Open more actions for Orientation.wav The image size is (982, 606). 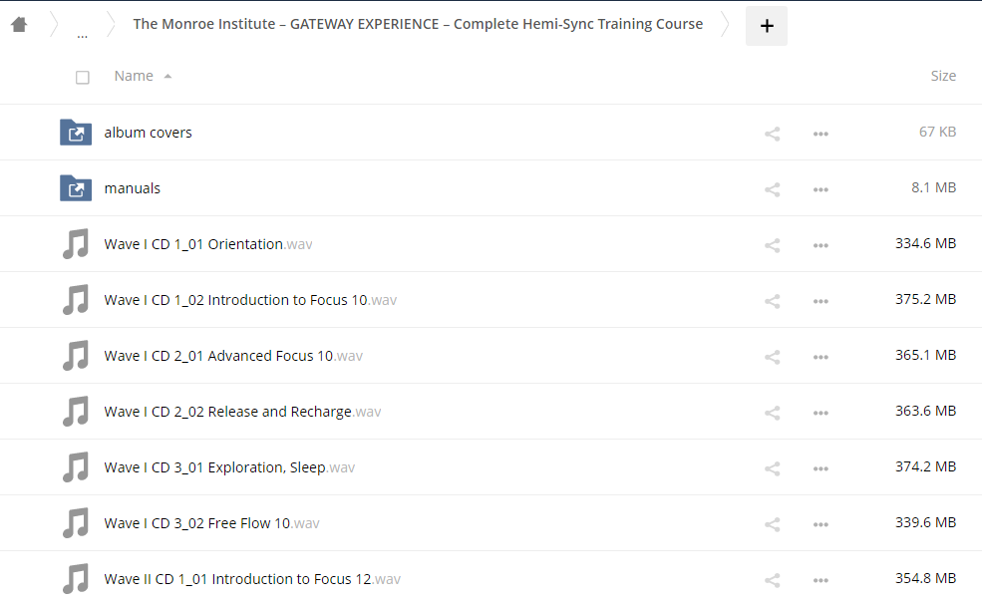pos(820,245)
